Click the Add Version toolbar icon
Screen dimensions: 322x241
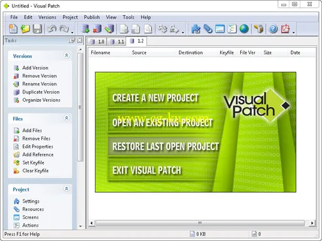(x=86, y=29)
